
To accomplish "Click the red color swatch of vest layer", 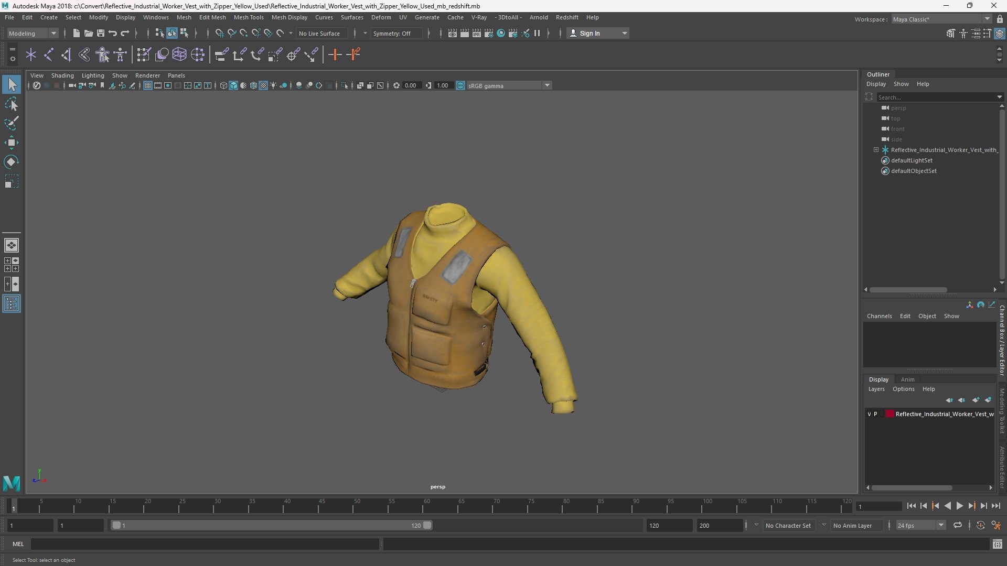I will pos(890,414).
